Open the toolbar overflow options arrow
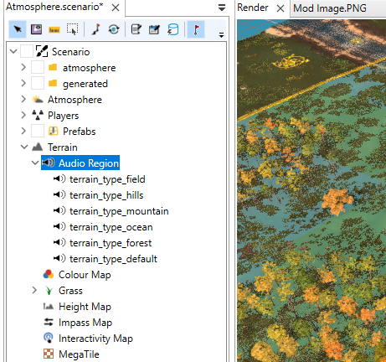Viewport: 386px width, 362px height. (x=221, y=35)
